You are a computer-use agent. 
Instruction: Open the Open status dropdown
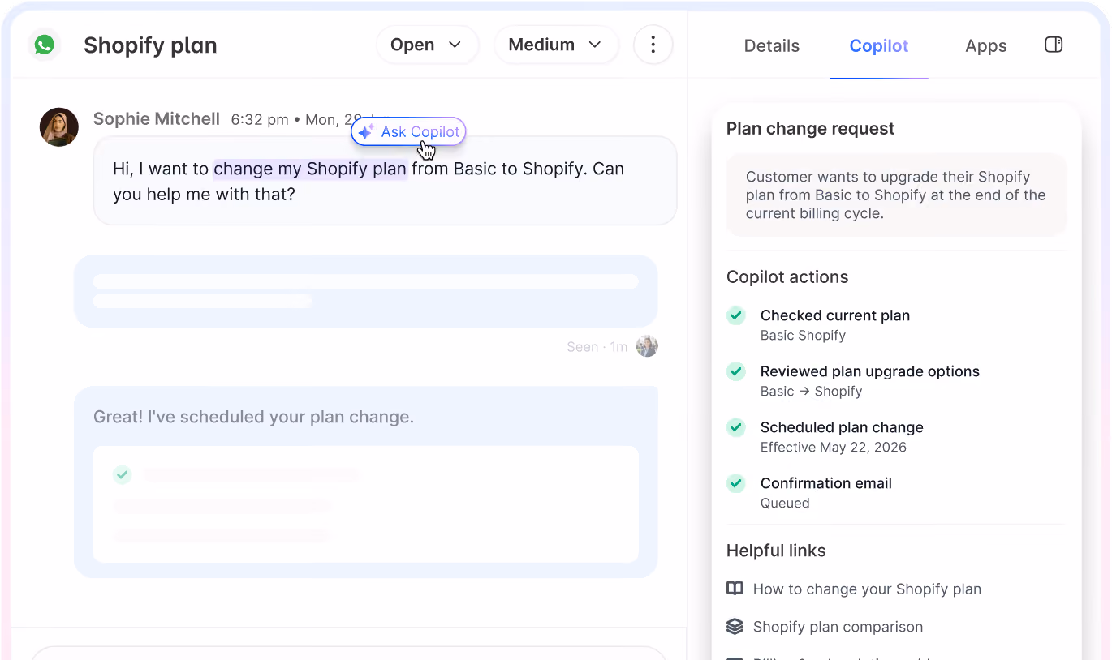427,45
